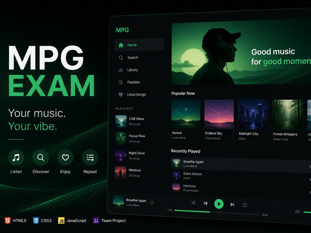Image resolution: width=311 pixels, height=233 pixels.
Task: Click the Liked Songs heart icon
Action: pos(121,94)
